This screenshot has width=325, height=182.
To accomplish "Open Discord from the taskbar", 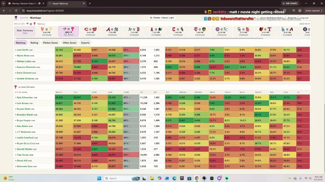I will tap(219, 178).
